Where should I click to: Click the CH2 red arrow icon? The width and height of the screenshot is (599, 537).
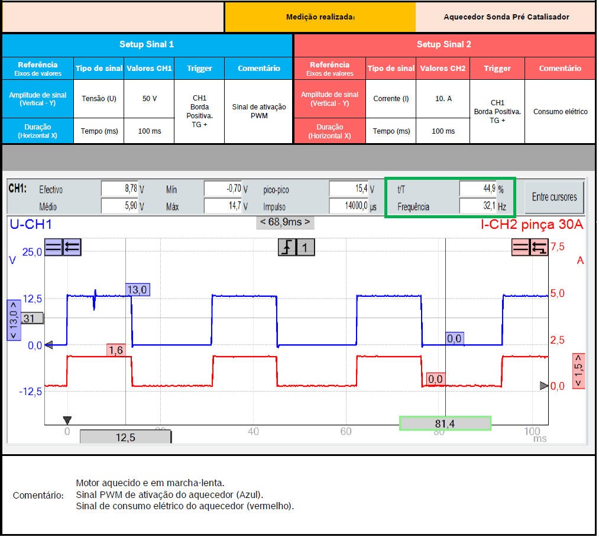[x=539, y=247]
